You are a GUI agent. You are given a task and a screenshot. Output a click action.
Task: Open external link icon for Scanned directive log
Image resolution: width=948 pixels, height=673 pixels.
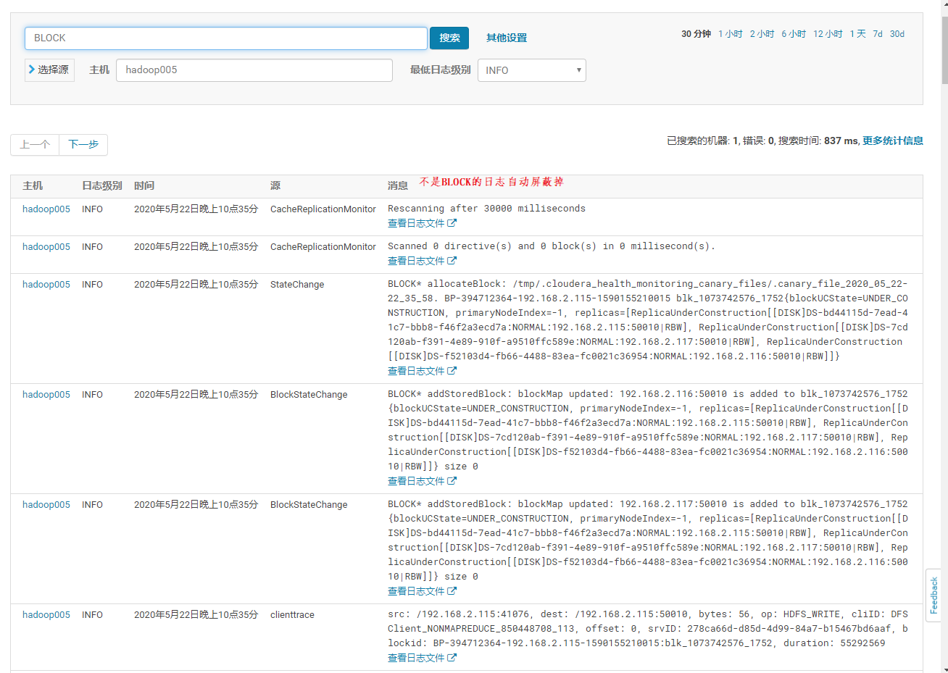pyautogui.click(x=452, y=261)
